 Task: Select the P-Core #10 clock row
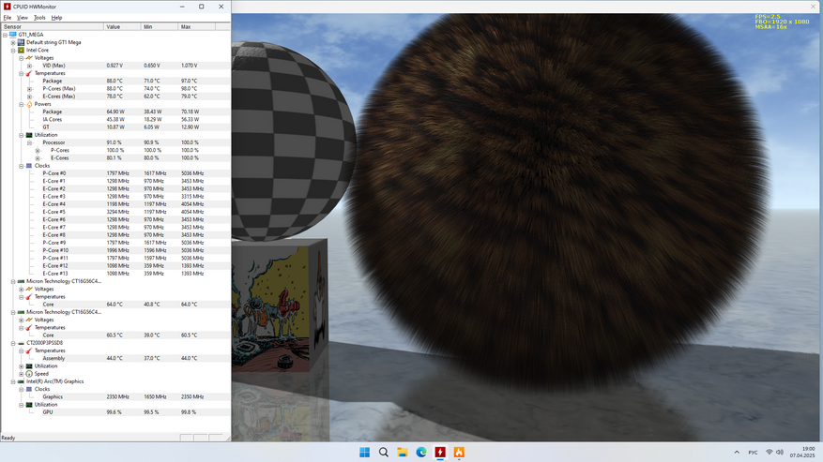pos(115,250)
